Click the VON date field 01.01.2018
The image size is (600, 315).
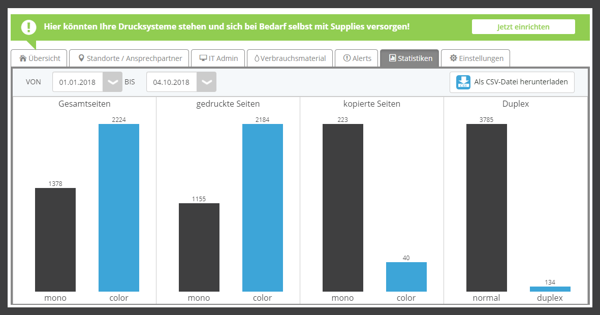[78, 82]
